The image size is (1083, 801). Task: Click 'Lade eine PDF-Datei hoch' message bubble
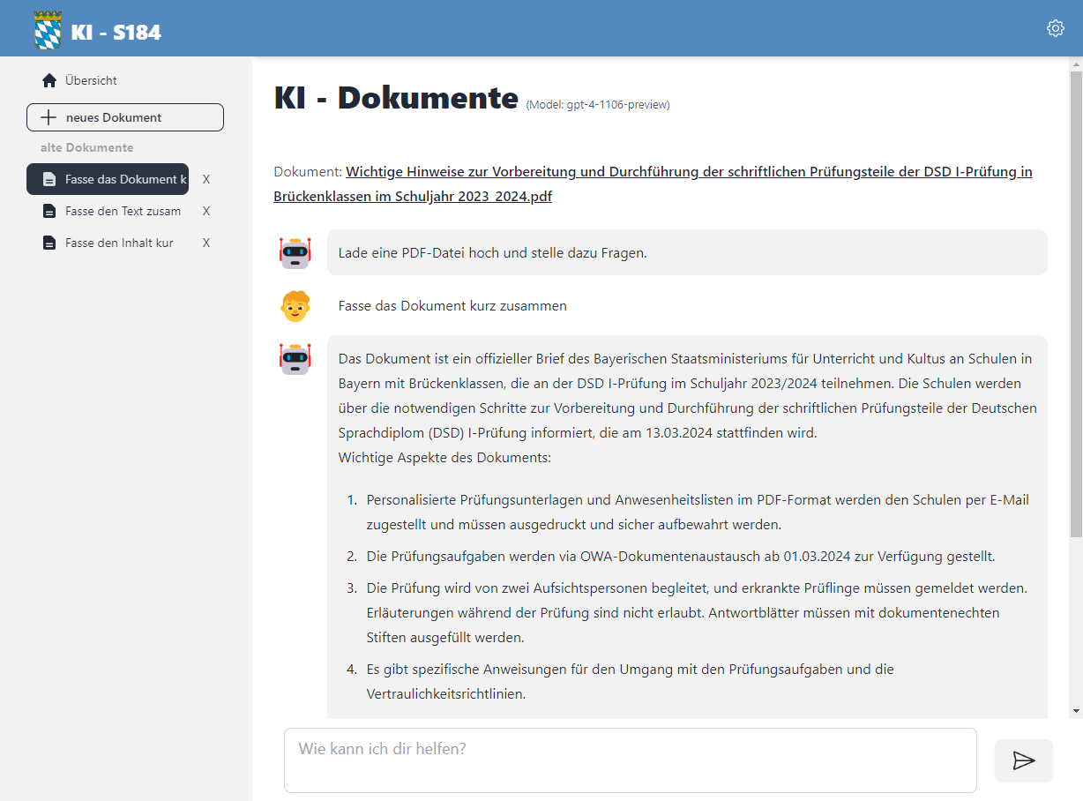pyautogui.click(x=687, y=252)
